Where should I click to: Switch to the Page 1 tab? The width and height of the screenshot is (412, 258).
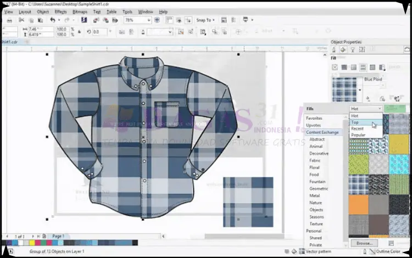58,236
